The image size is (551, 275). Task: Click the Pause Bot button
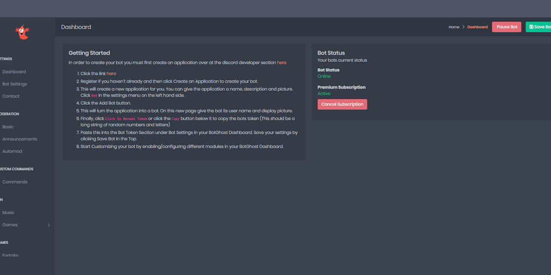coord(506,27)
